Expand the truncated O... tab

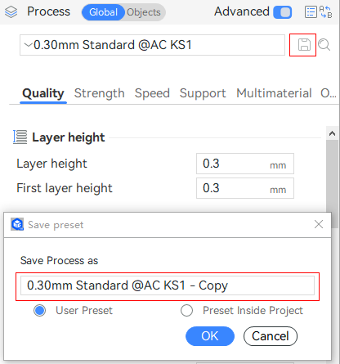(x=329, y=93)
